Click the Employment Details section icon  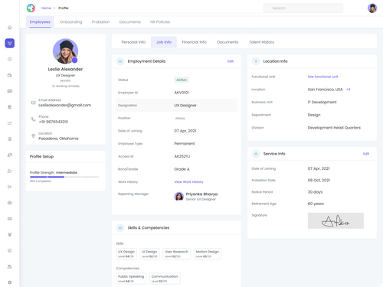[x=120, y=61]
